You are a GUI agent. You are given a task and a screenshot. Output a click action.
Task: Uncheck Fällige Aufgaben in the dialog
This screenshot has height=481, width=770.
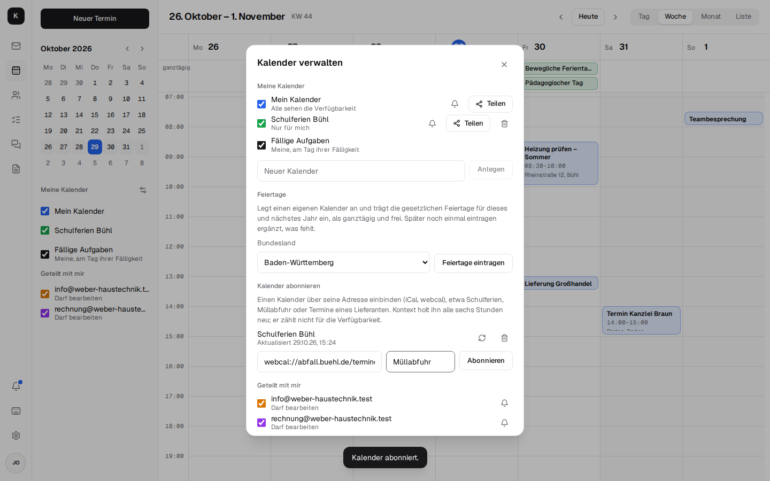[261, 145]
